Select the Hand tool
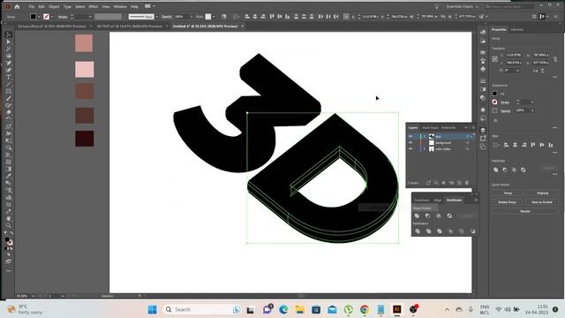 (9, 218)
